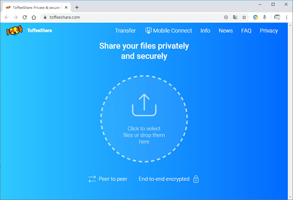Go to the Info section
Viewport: 293px width, 200px height.
click(x=205, y=30)
